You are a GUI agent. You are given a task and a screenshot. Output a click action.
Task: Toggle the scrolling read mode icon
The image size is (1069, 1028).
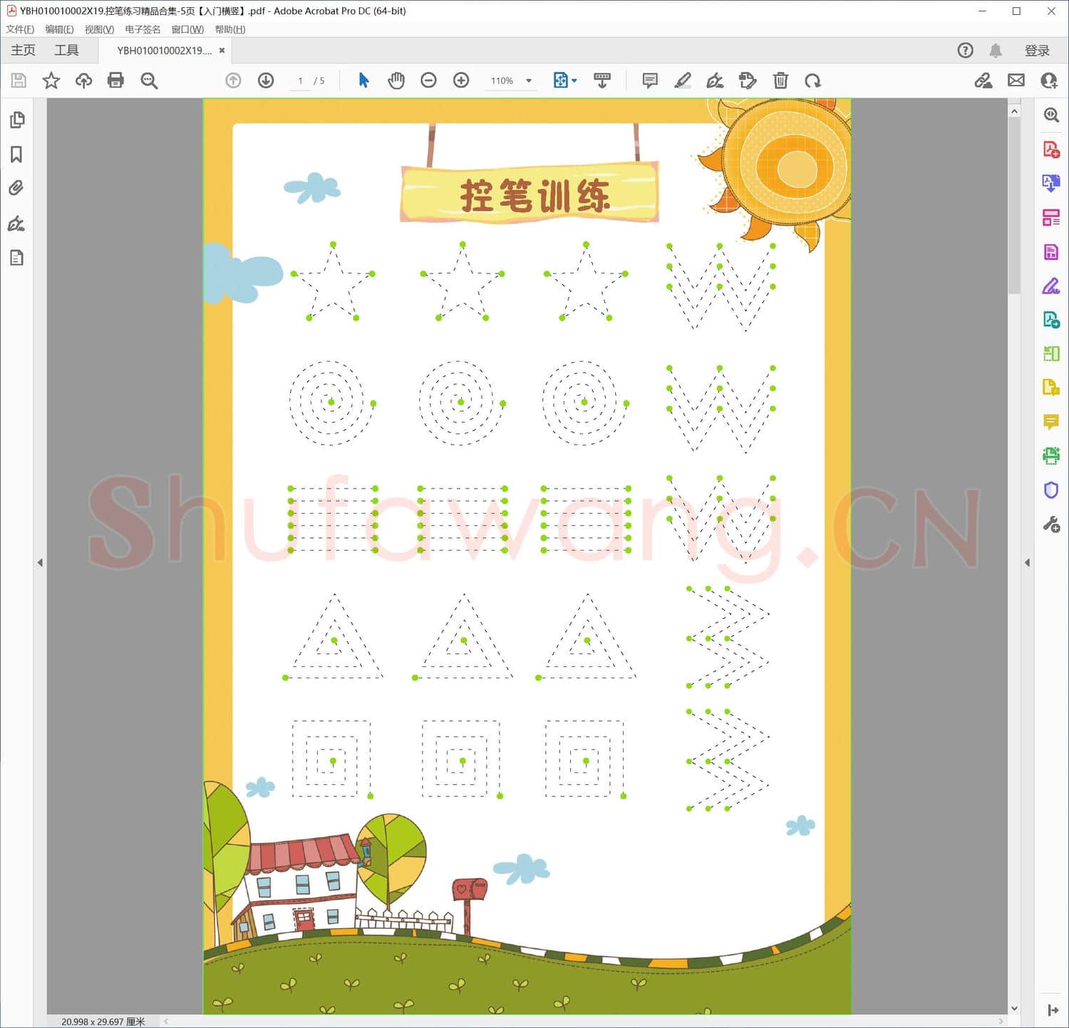point(602,81)
